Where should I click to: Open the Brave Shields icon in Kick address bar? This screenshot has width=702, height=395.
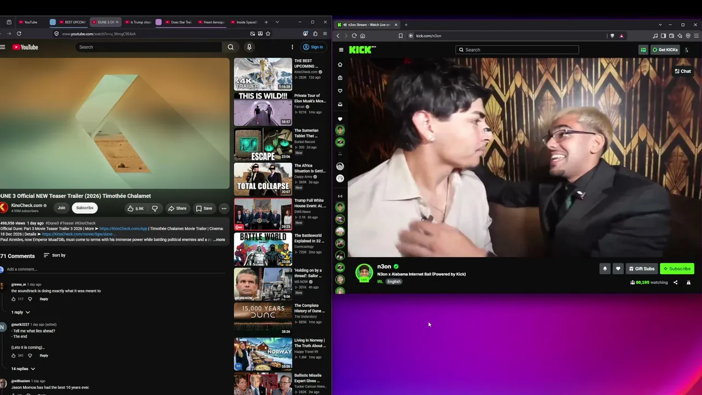[x=612, y=36]
